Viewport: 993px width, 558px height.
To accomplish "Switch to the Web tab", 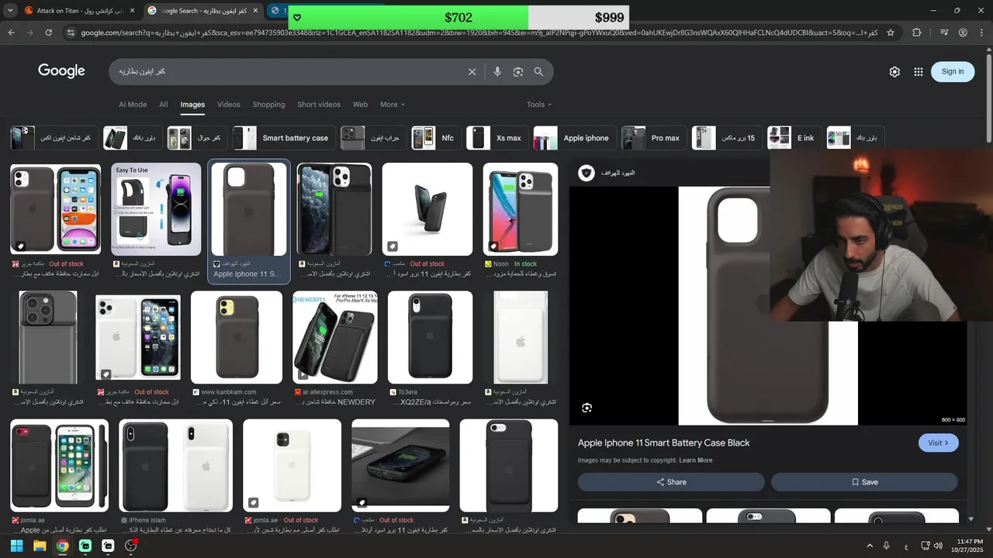I will [x=360, y=105].
